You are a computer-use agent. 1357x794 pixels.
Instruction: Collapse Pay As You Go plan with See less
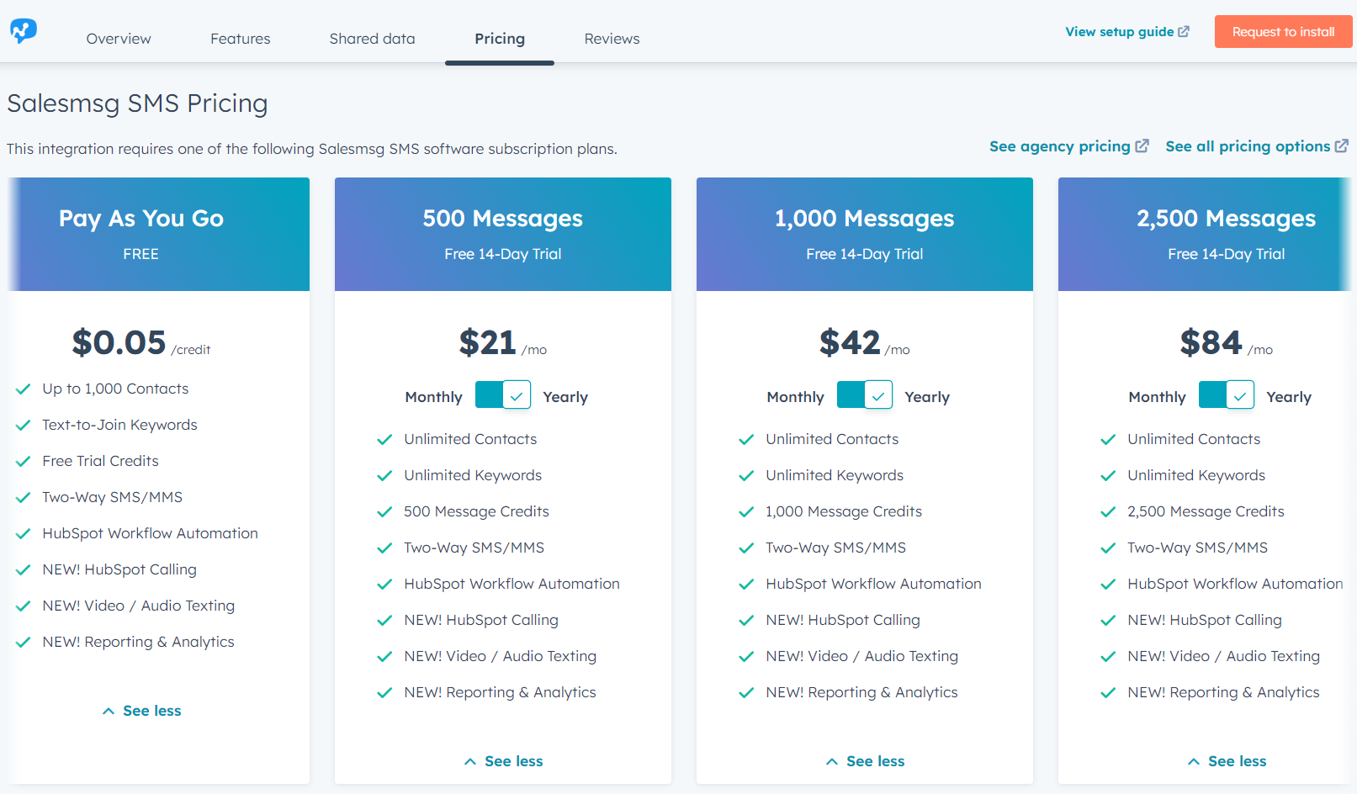pos(141,711)
